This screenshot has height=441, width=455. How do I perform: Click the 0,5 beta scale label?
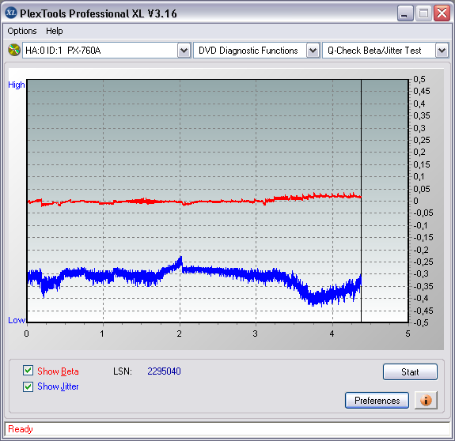419,79
